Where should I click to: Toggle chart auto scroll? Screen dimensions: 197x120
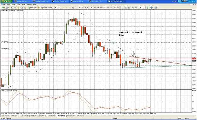click(x=140, y=8)
